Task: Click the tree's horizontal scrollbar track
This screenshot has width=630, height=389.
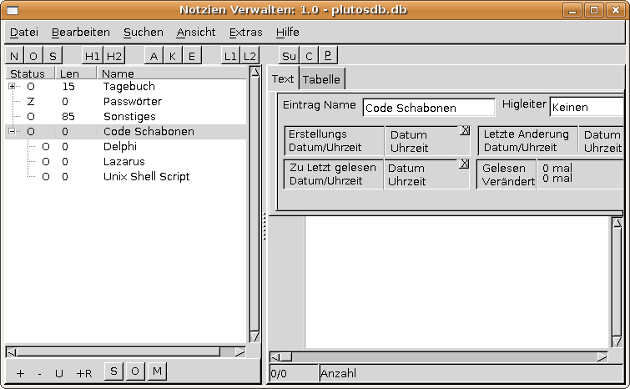Action: [125, 351]
